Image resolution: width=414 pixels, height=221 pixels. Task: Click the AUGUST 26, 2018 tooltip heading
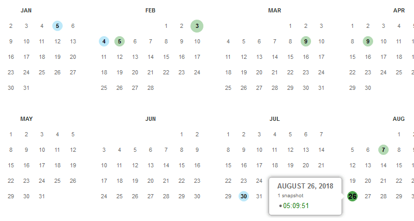[305, 186]
